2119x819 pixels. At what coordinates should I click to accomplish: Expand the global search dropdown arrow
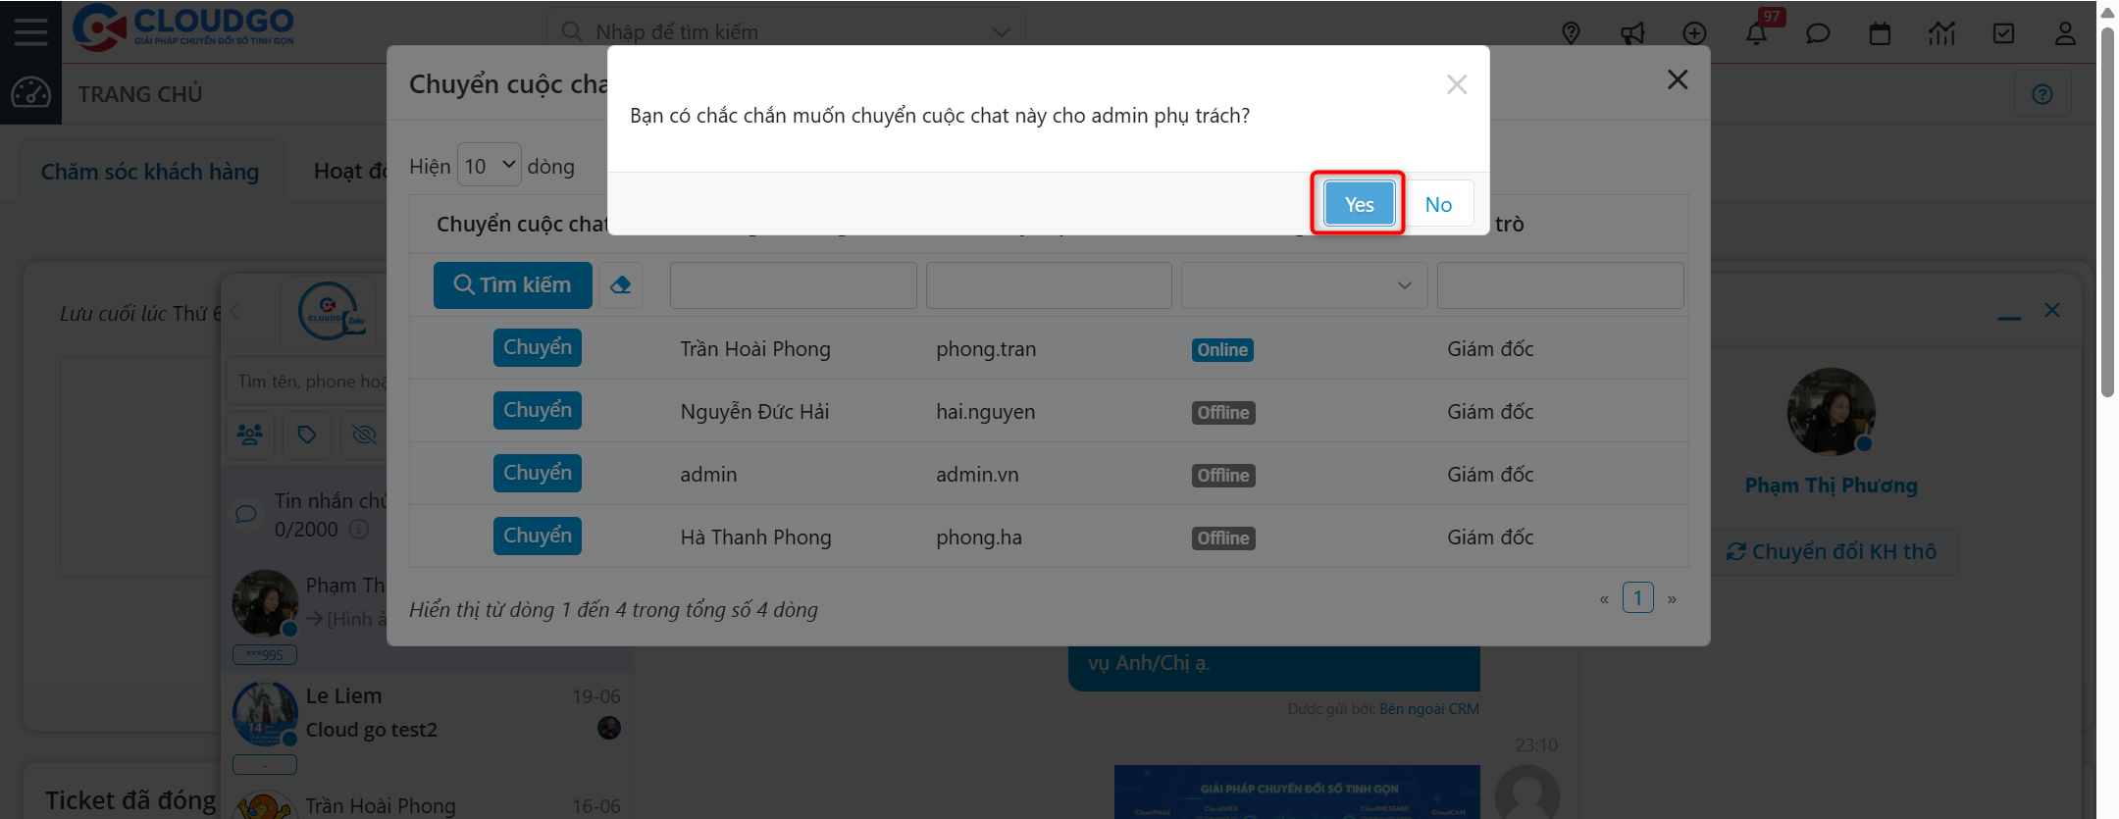pos(1001,32)
